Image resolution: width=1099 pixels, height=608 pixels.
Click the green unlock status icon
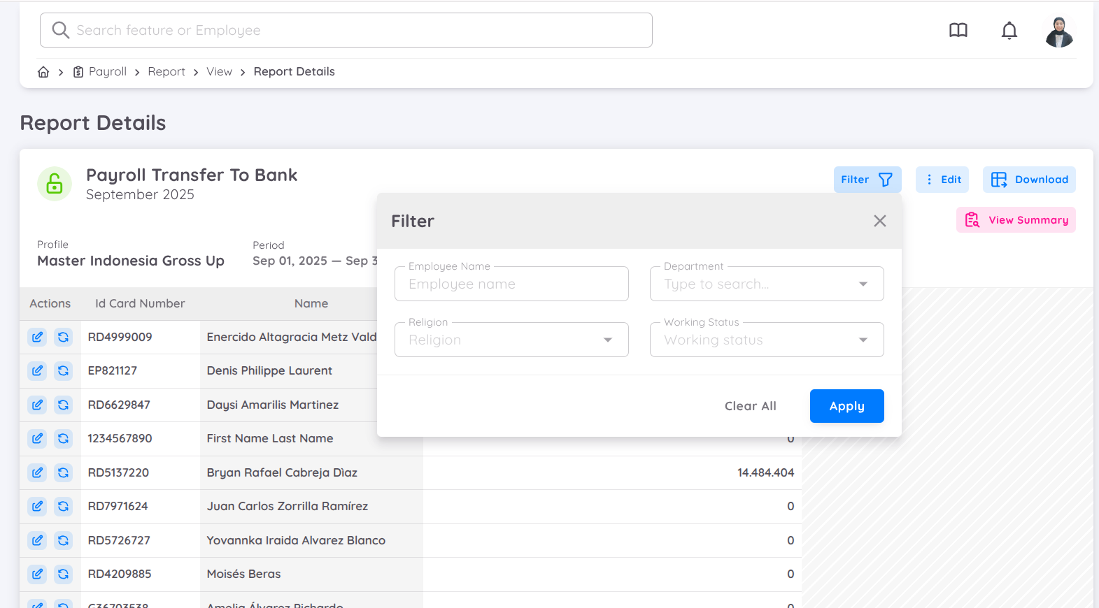point(55,184)
